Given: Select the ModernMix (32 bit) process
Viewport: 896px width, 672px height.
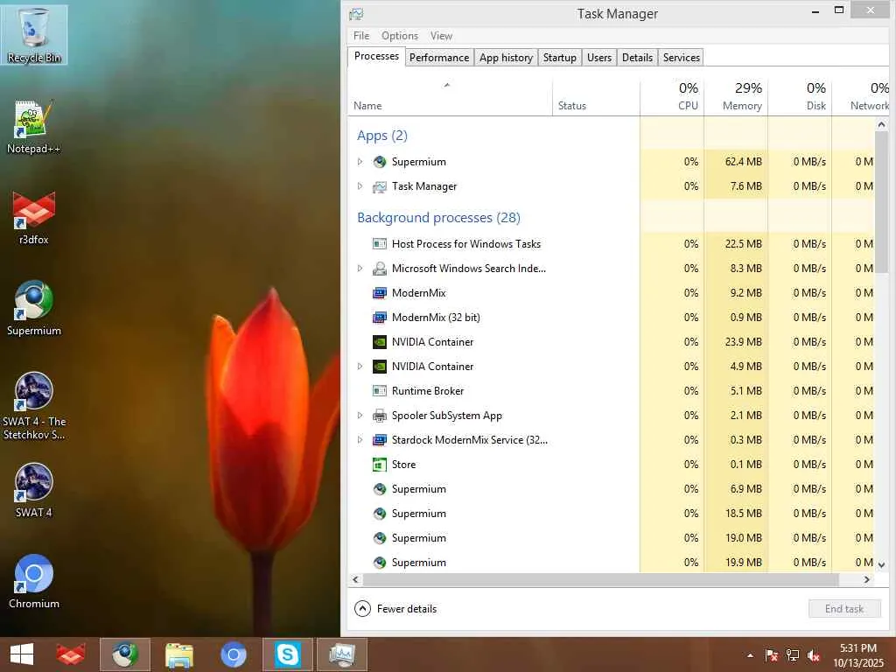Looking at the screenshot, I should [x=611, y=317].
